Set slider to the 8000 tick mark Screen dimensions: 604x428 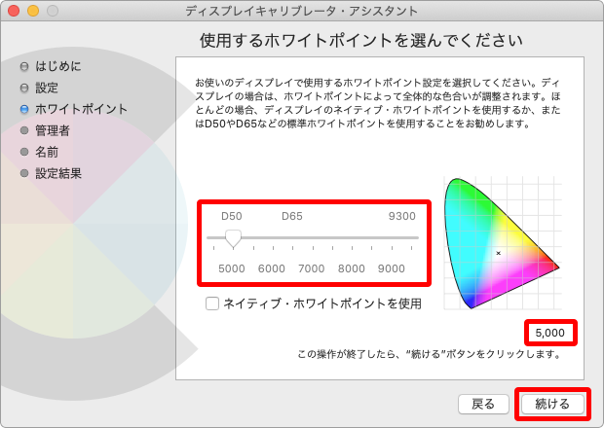(x=352, y=237)
